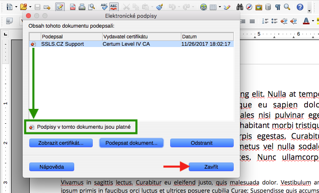Image resolution: width=319 pixels, height=193 pixels.
Task: Toggle Edit Mode button in toolbar
Action: coord(60,7)
